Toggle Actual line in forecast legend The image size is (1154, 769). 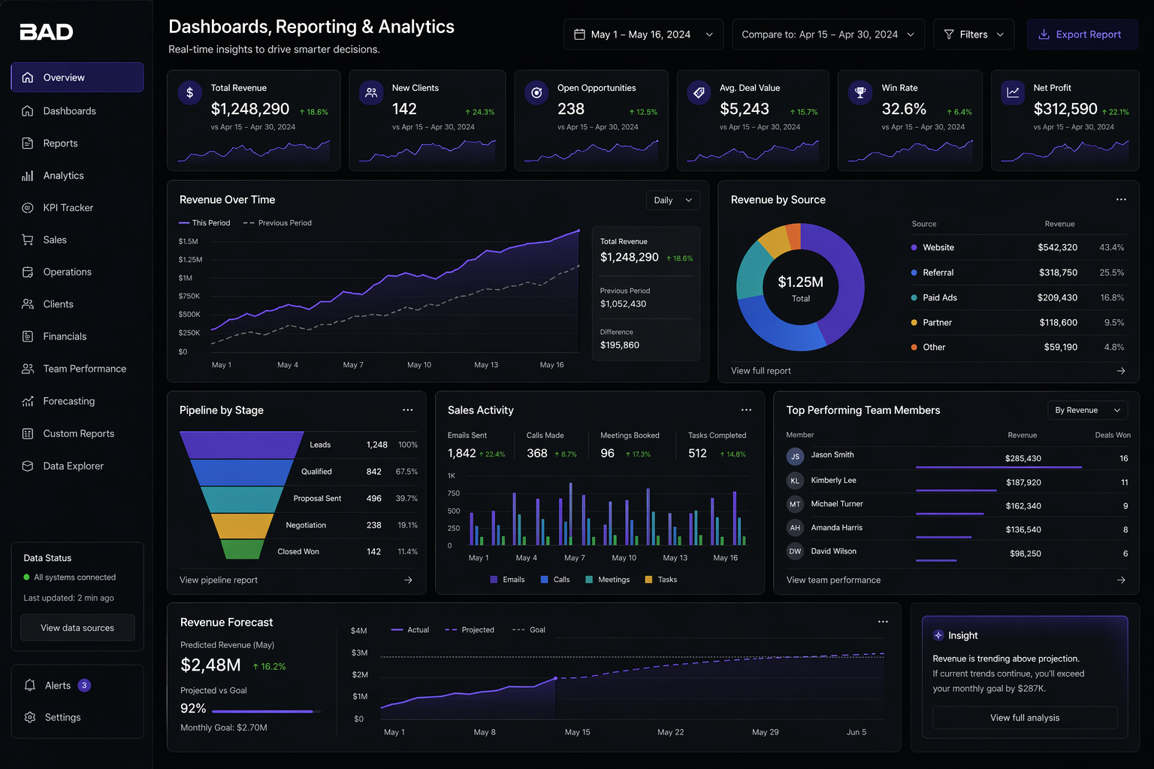tap(410, 630)
